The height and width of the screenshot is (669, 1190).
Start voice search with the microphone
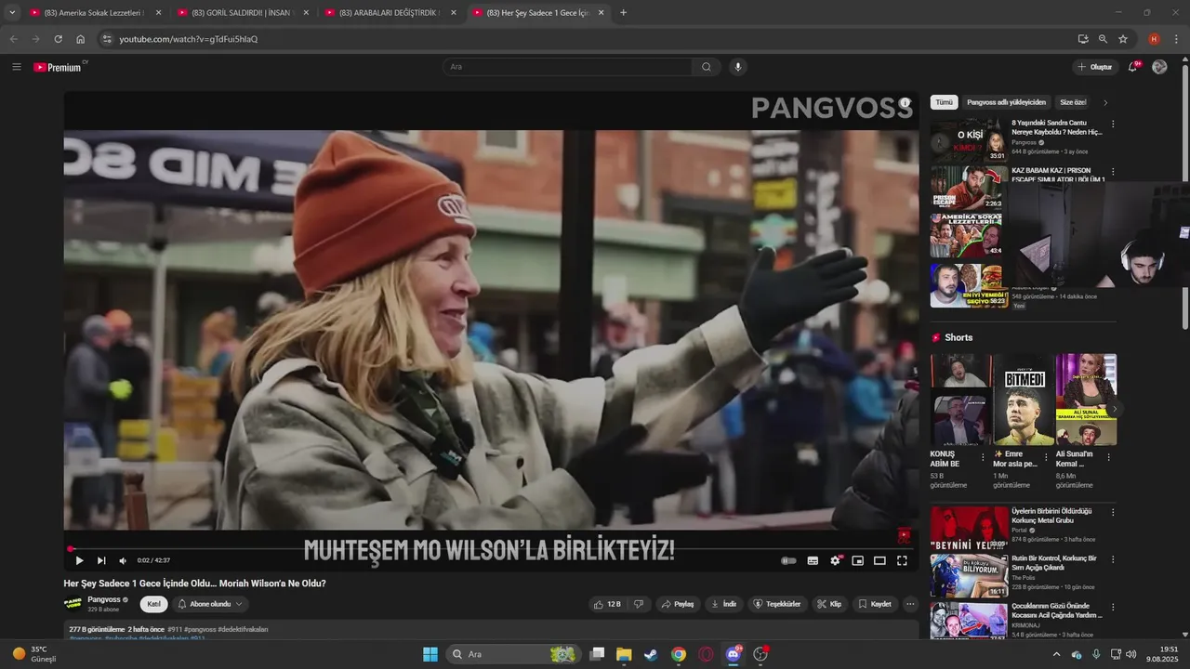(738, 67)
